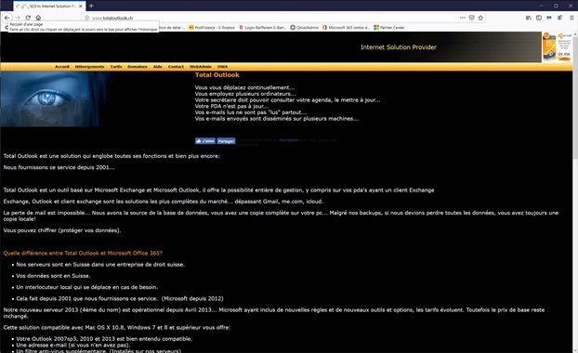
Task: Click the Facebook Partager button
Action: [226, 141]
